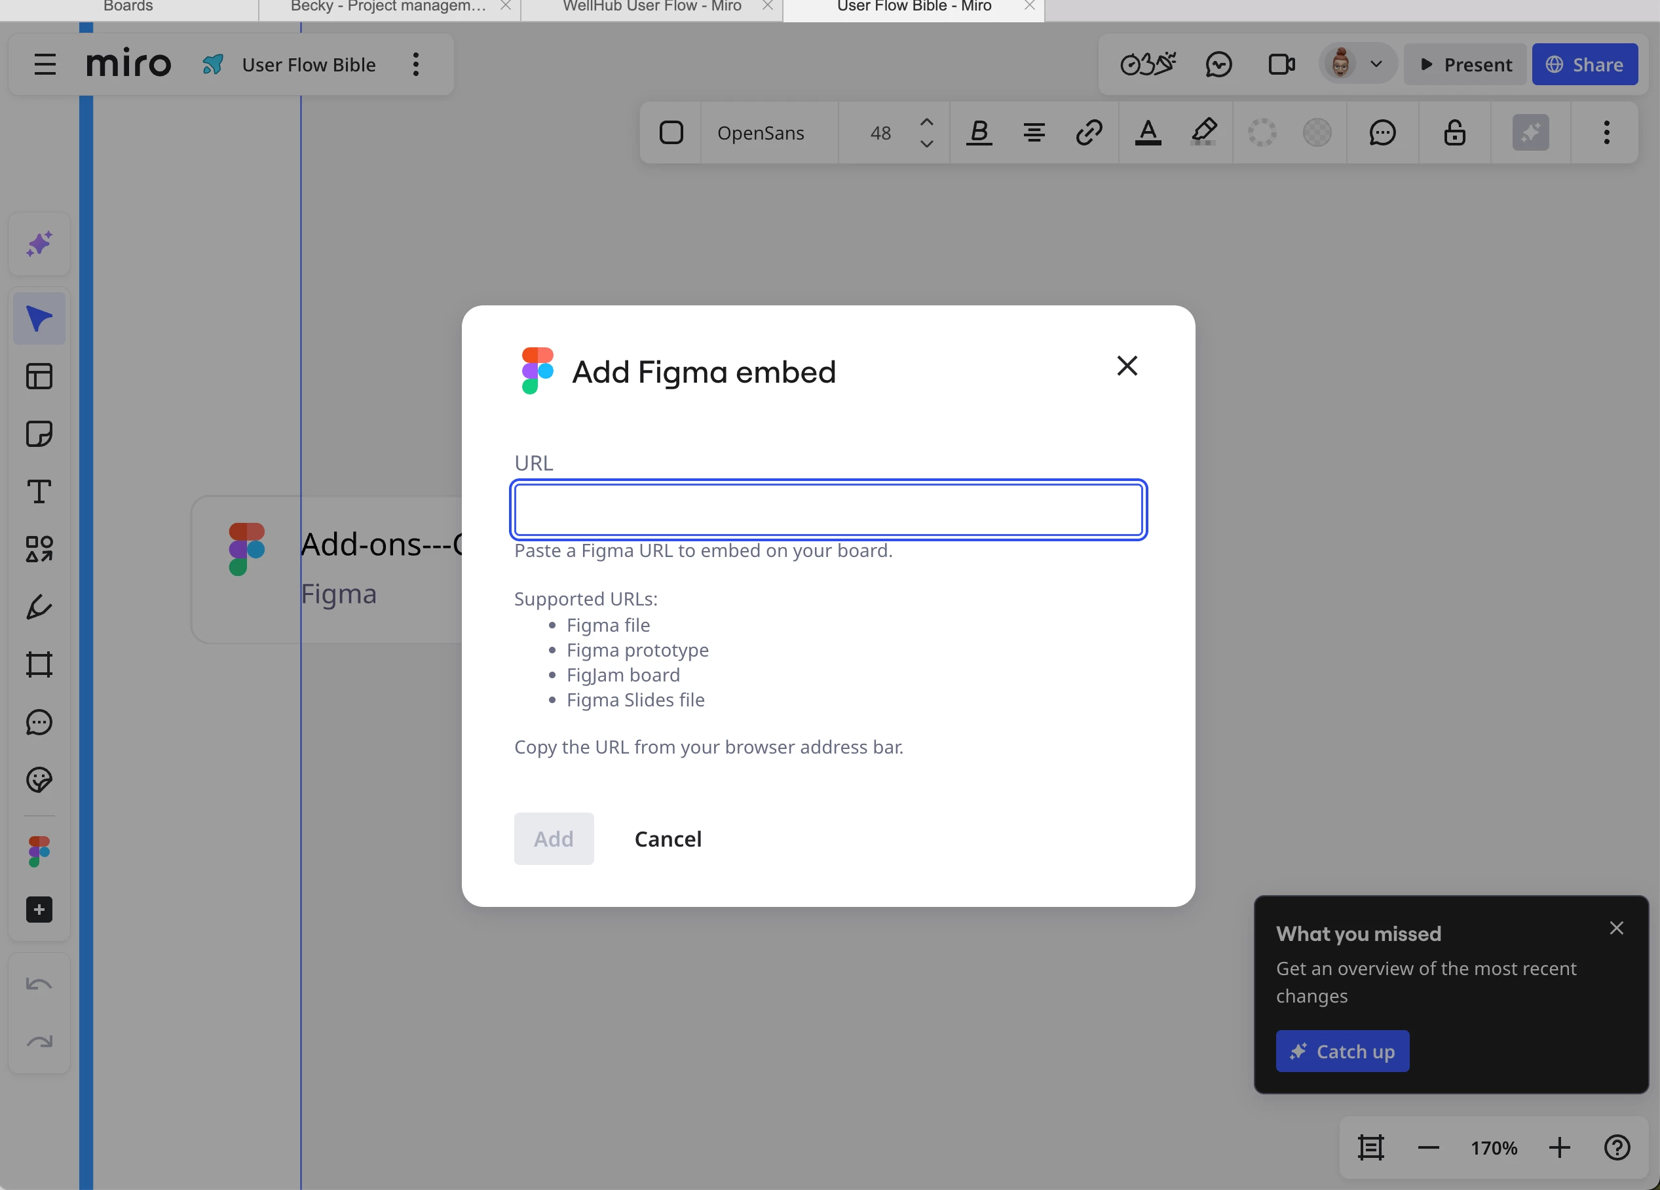The image size is (1660, 1190).
Task: Open board options three-dot menu
Action: [416, 64]
